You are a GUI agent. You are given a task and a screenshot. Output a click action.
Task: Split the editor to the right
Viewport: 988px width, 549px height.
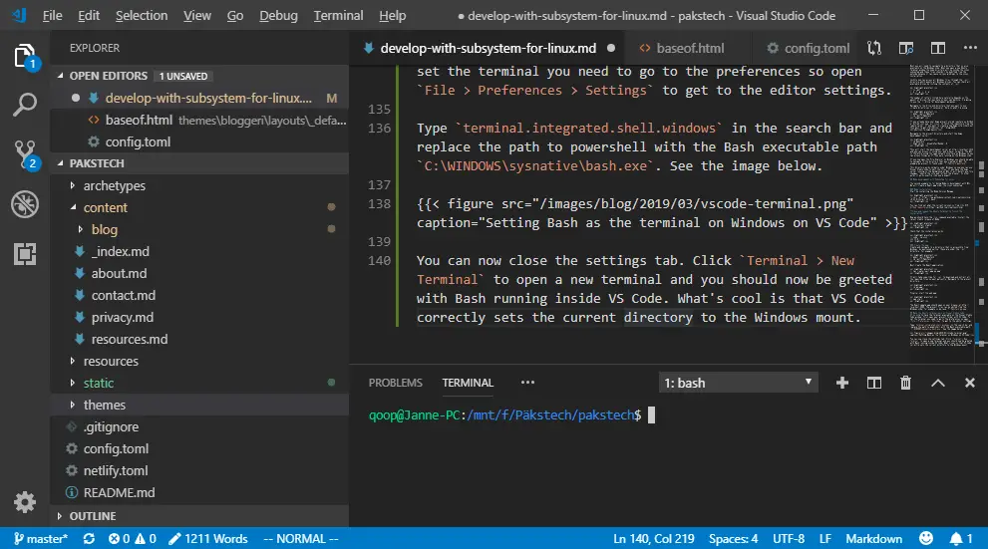coord(937,48)
